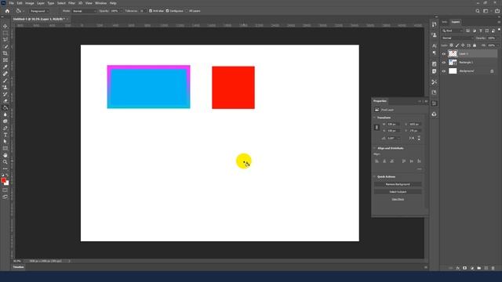Collapse the Align and Distribute section

point(374,148)
